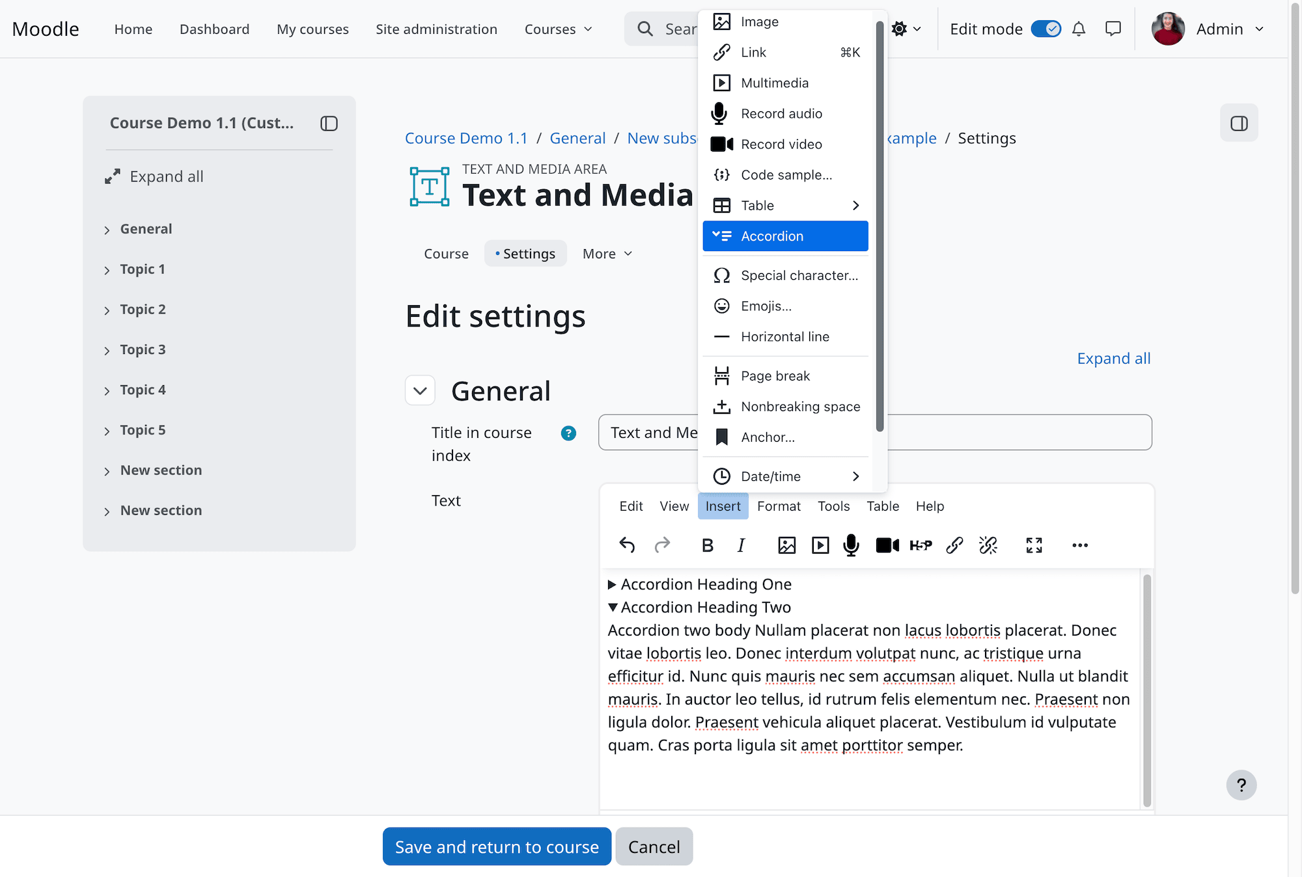
Task: Select Special character... menu entry
Action: click(785, 276)
